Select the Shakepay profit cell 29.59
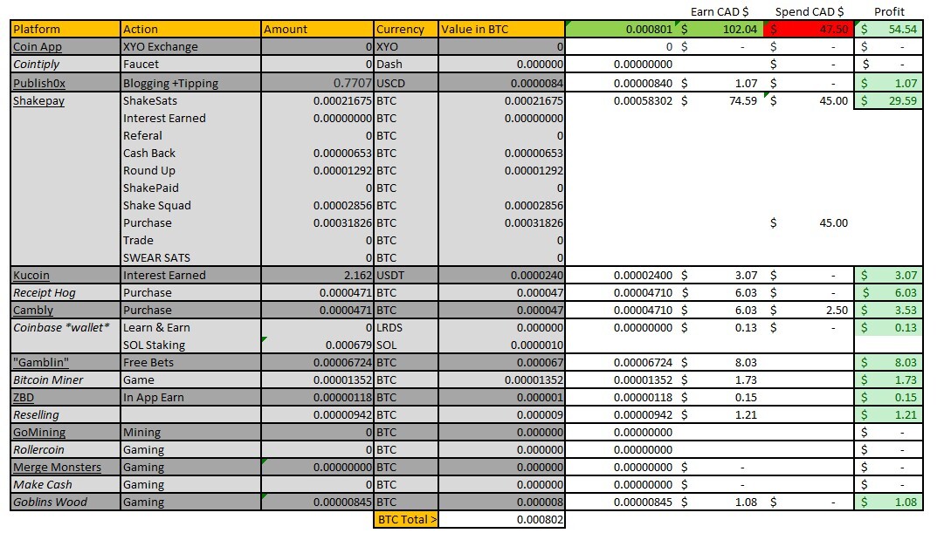 889,101
